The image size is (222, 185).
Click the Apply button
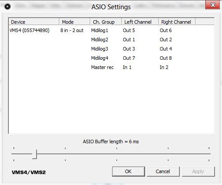[198, 171]
